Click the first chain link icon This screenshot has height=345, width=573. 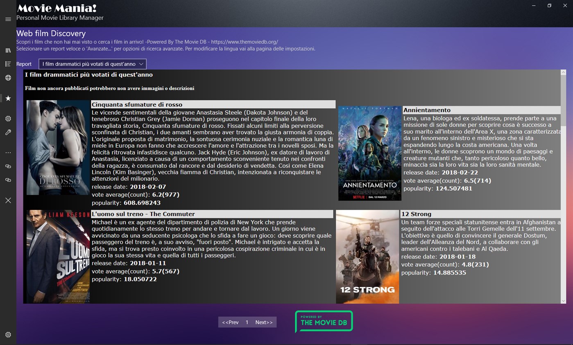tap(8, 166)
